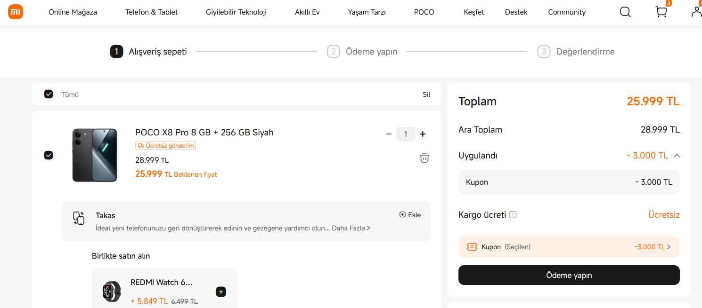Click the Takas trade-in phone icon
Image resolution: width=702 pixels, height=308 pixels.
click(79, 218)
